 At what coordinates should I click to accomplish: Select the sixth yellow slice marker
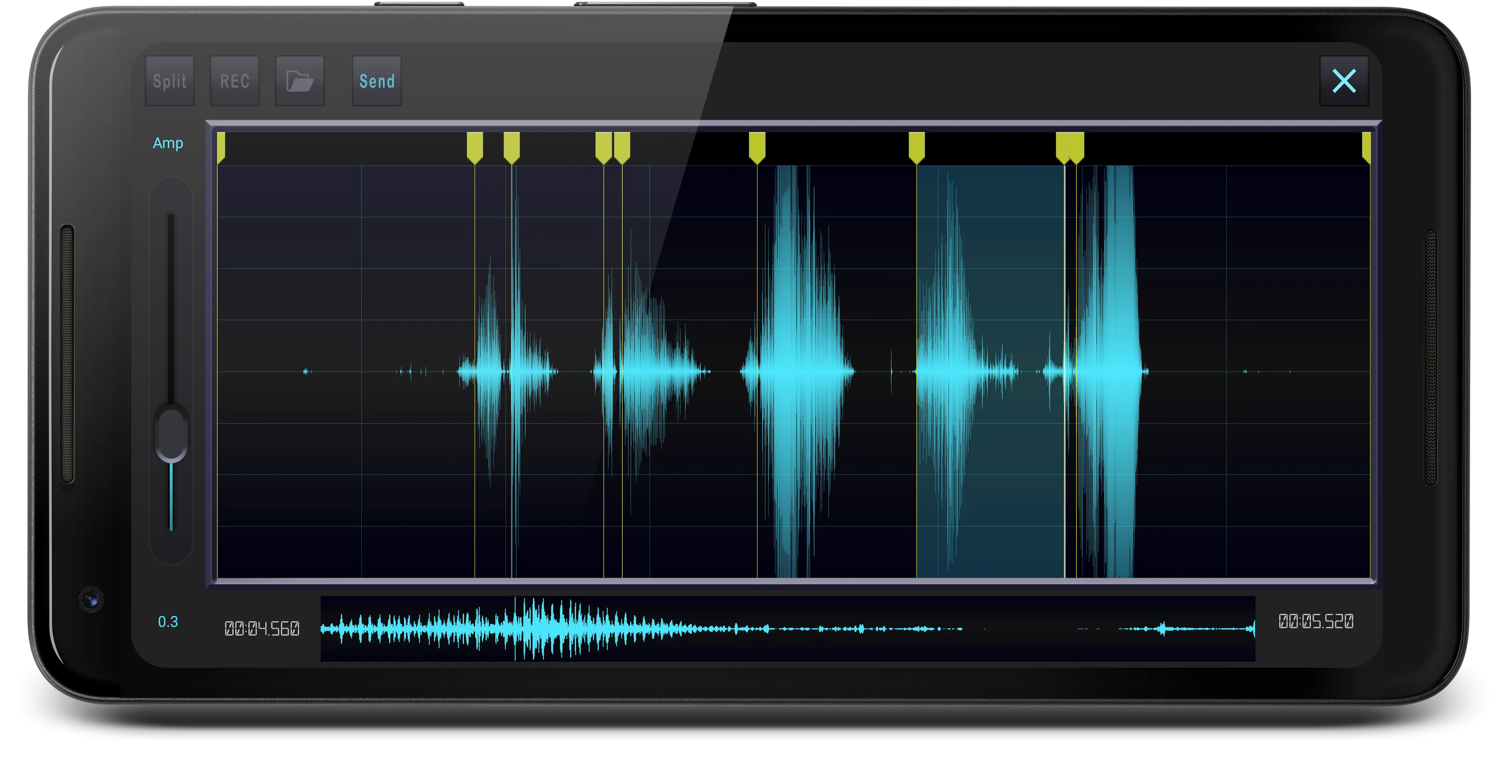pos(757,148)
